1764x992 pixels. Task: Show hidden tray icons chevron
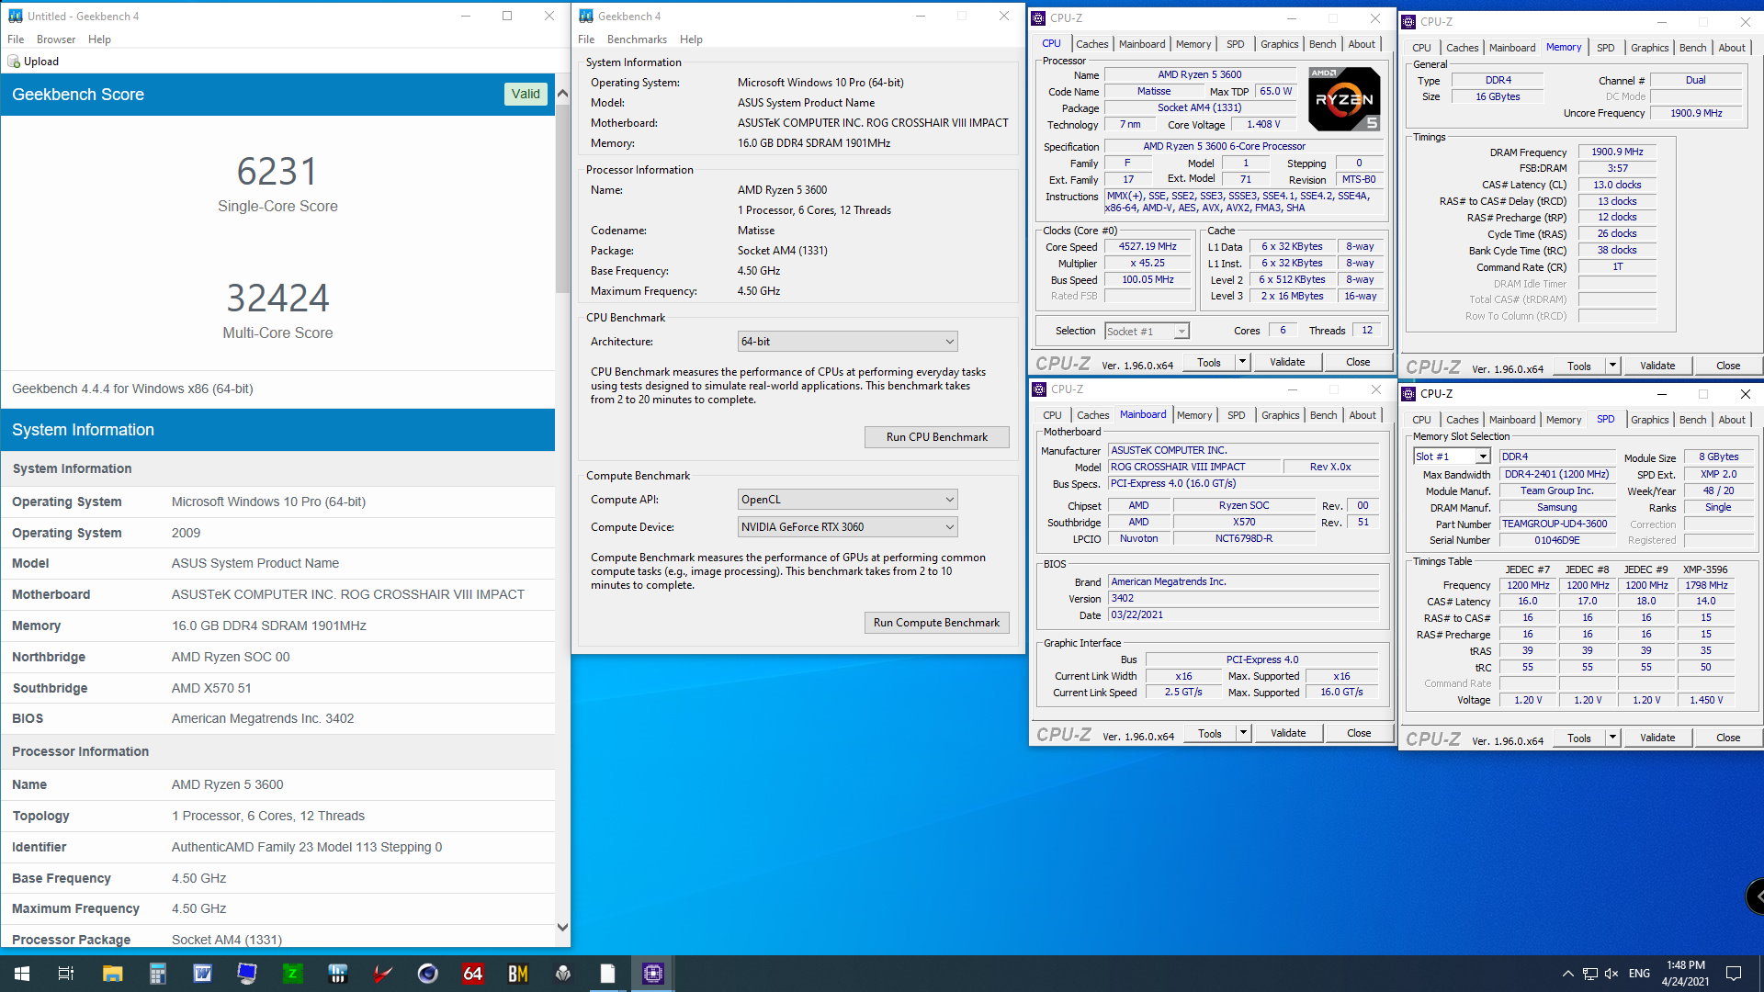tap(1567, 974)
